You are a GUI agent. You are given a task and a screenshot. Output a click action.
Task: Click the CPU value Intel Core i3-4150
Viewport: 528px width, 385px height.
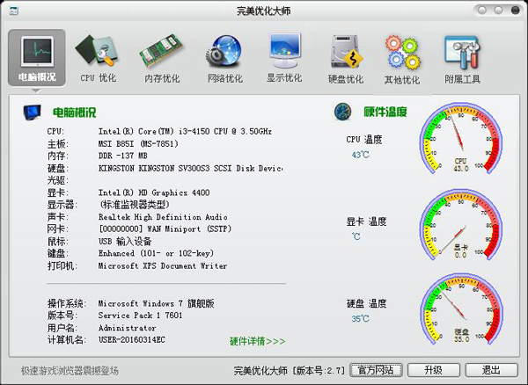point(185,131)
